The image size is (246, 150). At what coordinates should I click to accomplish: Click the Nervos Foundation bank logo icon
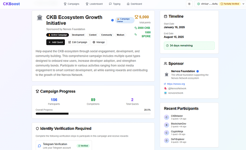click(x=166, y=74)
